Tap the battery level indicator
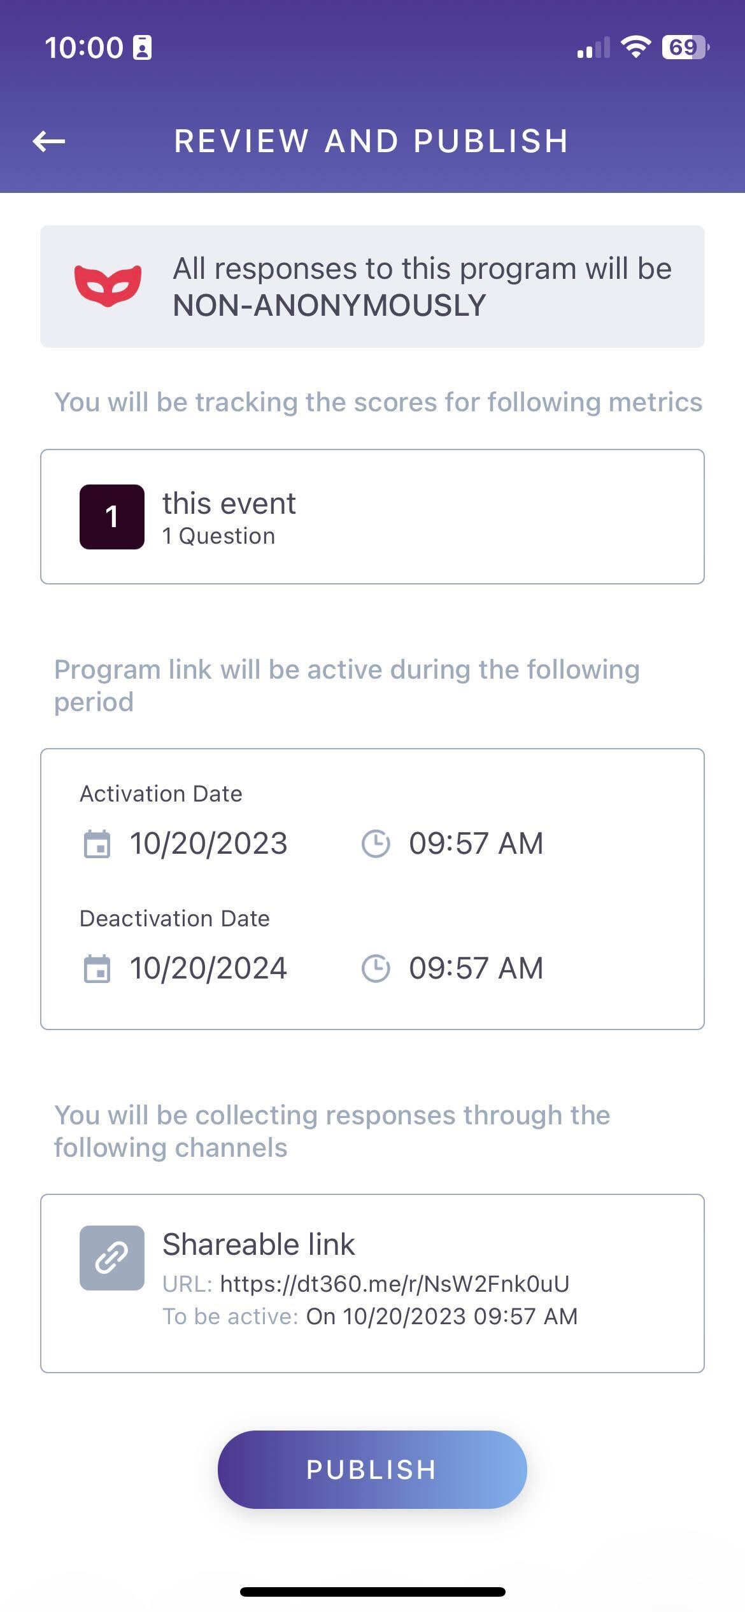The height and width of the screenshot is (1612, 745). point(685,47)
